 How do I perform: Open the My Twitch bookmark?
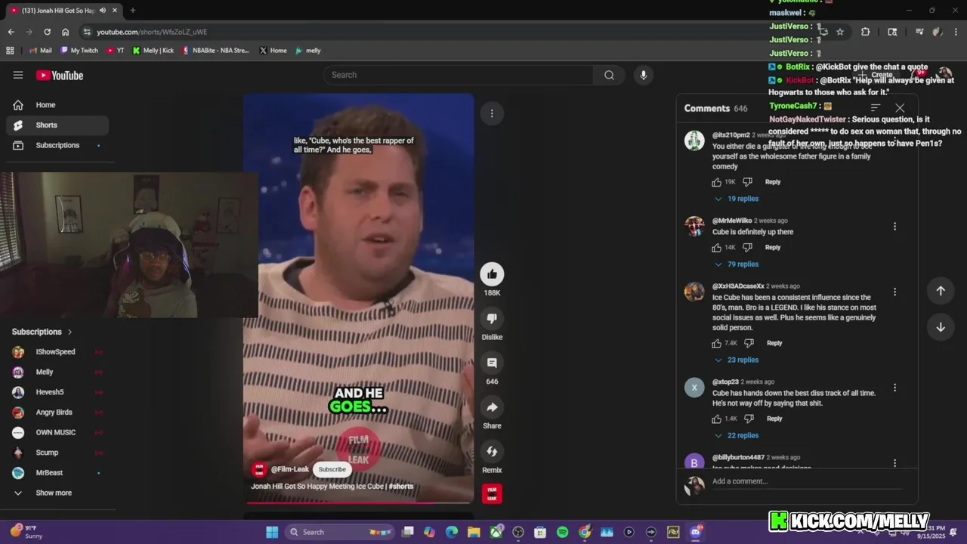coord(79,51)
